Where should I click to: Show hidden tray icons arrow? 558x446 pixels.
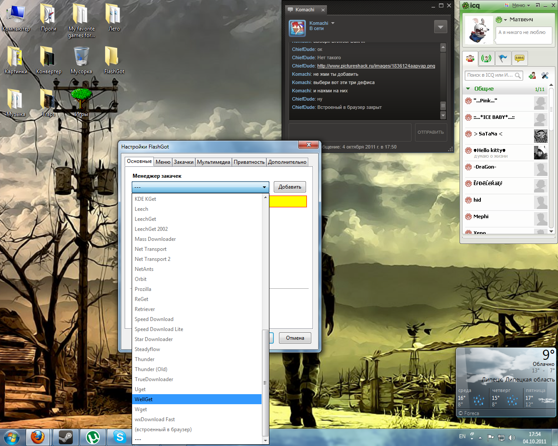coord(480,438)
